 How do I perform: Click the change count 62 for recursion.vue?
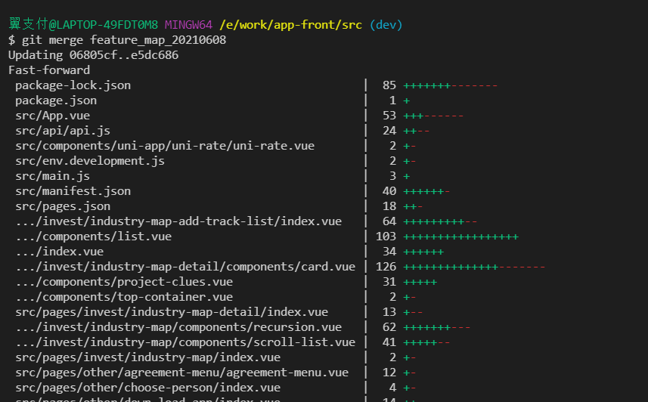click(x=389, y=327)
